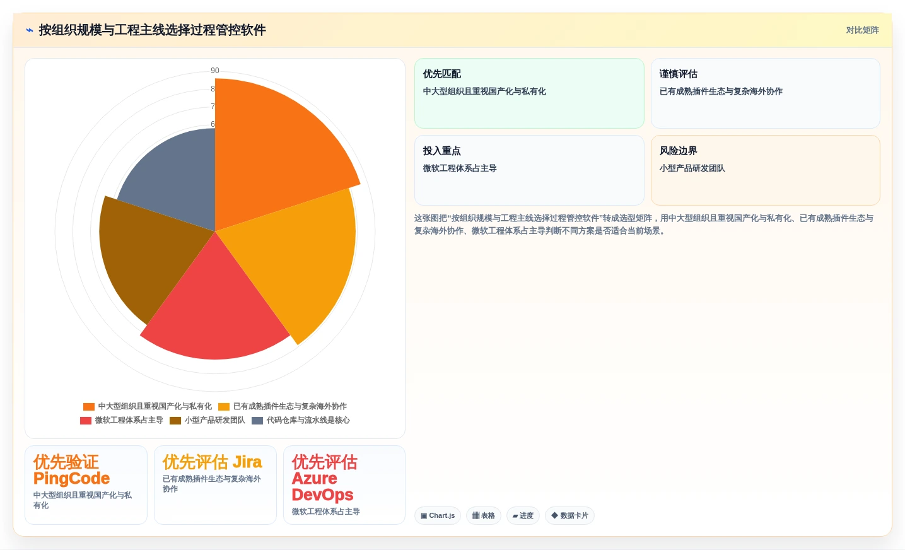Click the description paragraph starting 这张图把
Image resolution: width=905 pixels, height=550 pixels.
[644, 225]
